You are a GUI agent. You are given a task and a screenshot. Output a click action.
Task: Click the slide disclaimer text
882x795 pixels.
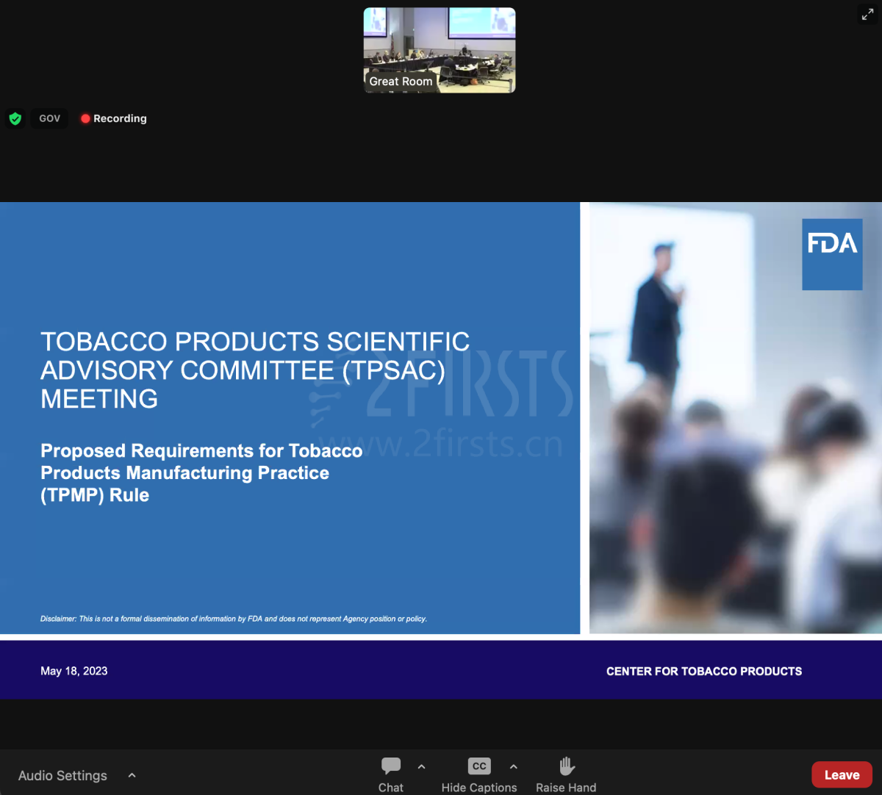coord(234,619)
